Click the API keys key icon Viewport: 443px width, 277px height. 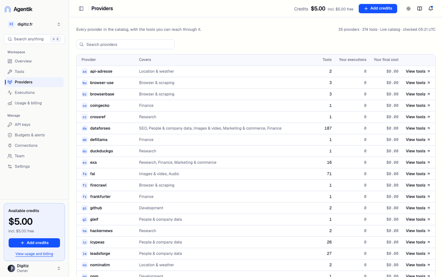tap(10, 125)
